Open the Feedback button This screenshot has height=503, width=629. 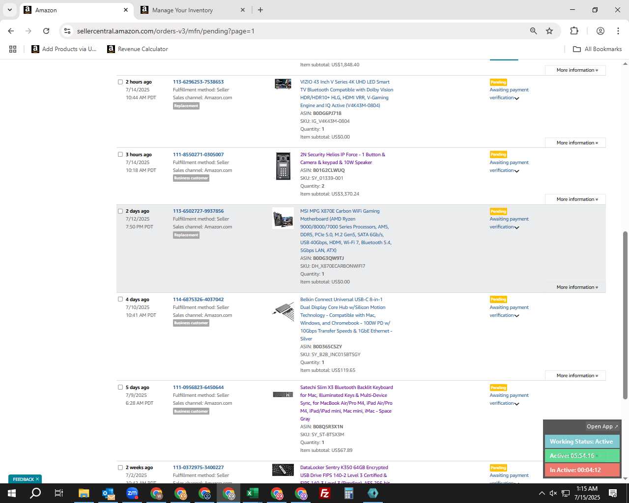23,479
